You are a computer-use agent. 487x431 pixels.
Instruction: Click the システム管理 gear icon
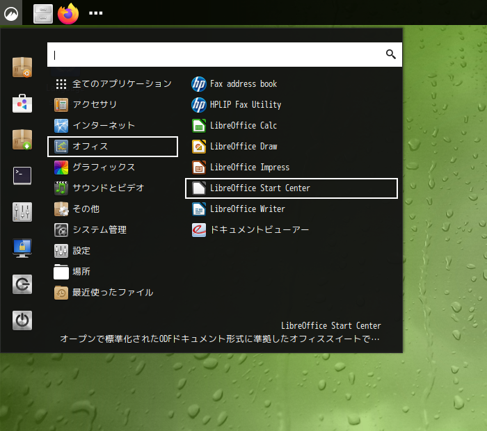click(x=61, y=230)
